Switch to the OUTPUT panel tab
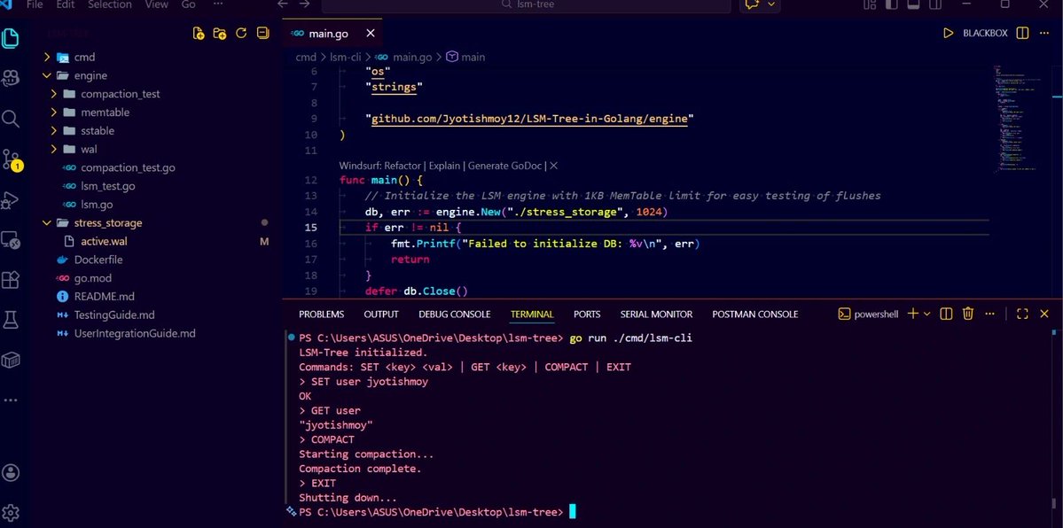This screenshot has width=1063, height=528. point(381,314)
